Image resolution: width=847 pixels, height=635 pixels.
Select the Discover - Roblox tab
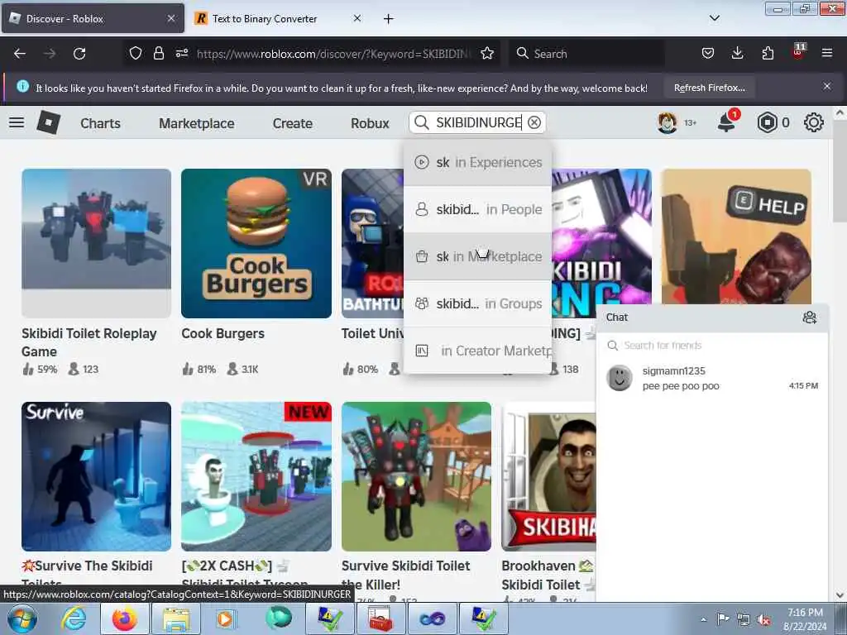(93, 18)
